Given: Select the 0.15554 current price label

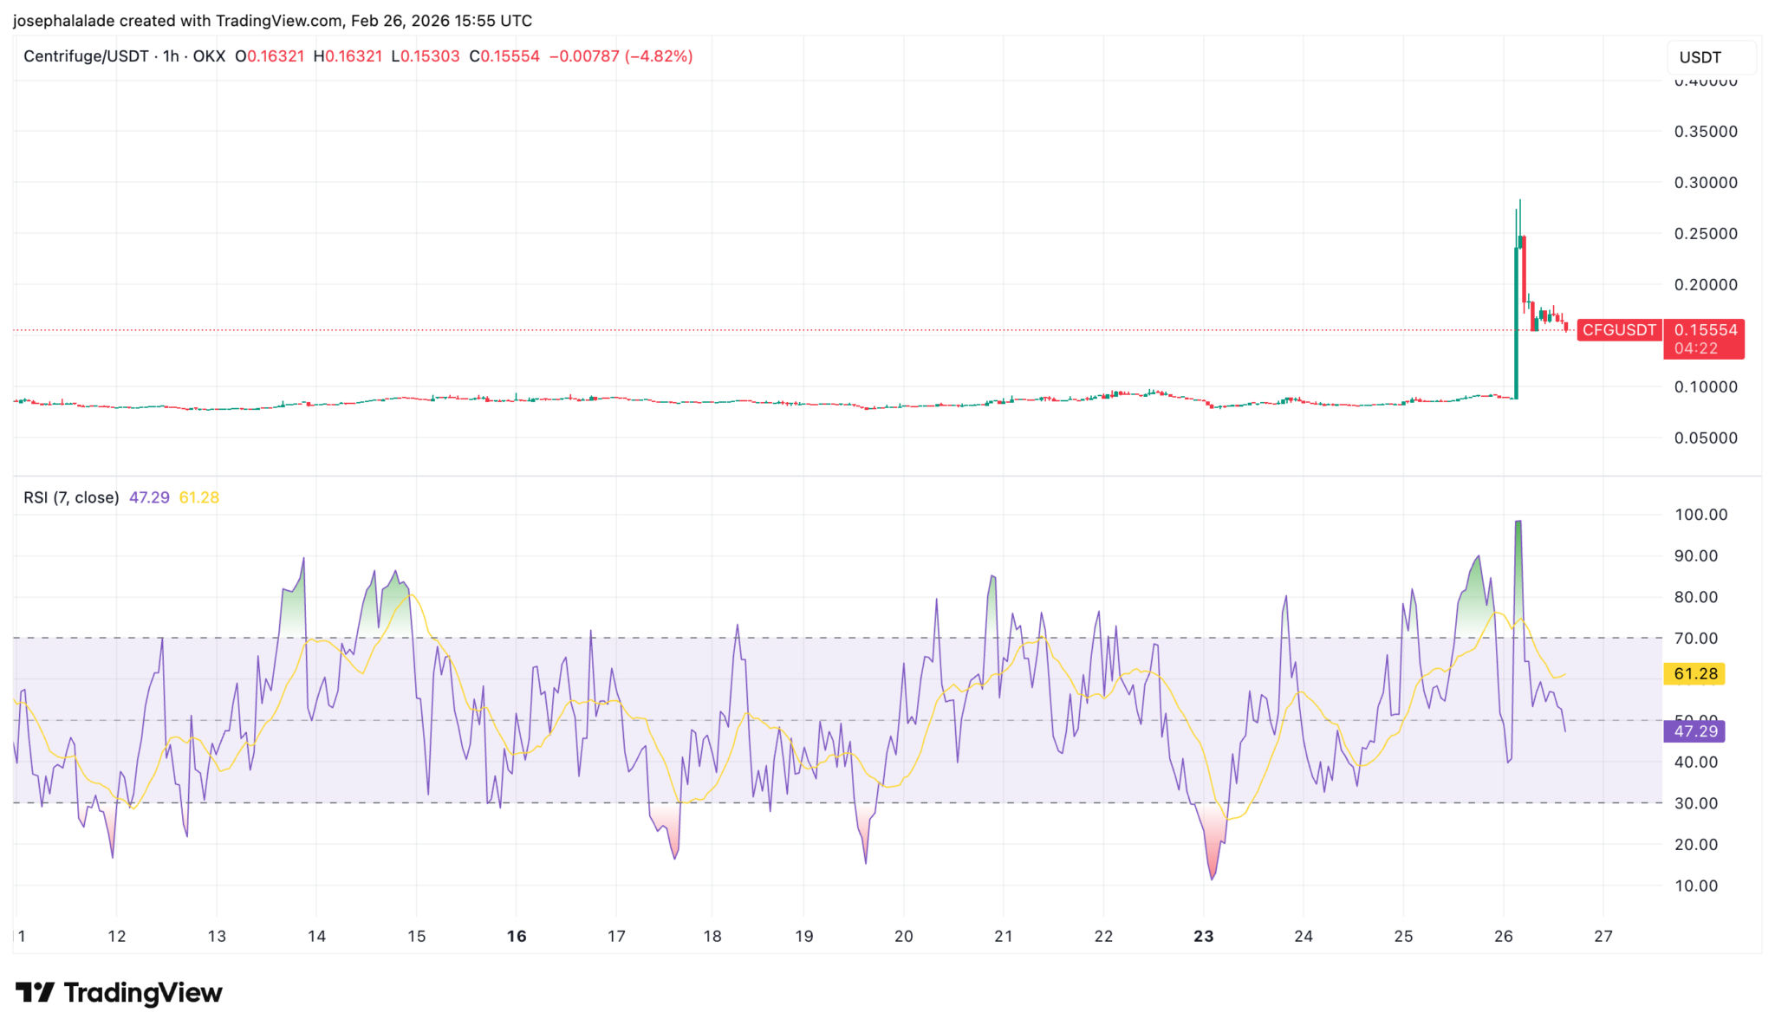Looking at the screenshot, I should click(1705, 330).
